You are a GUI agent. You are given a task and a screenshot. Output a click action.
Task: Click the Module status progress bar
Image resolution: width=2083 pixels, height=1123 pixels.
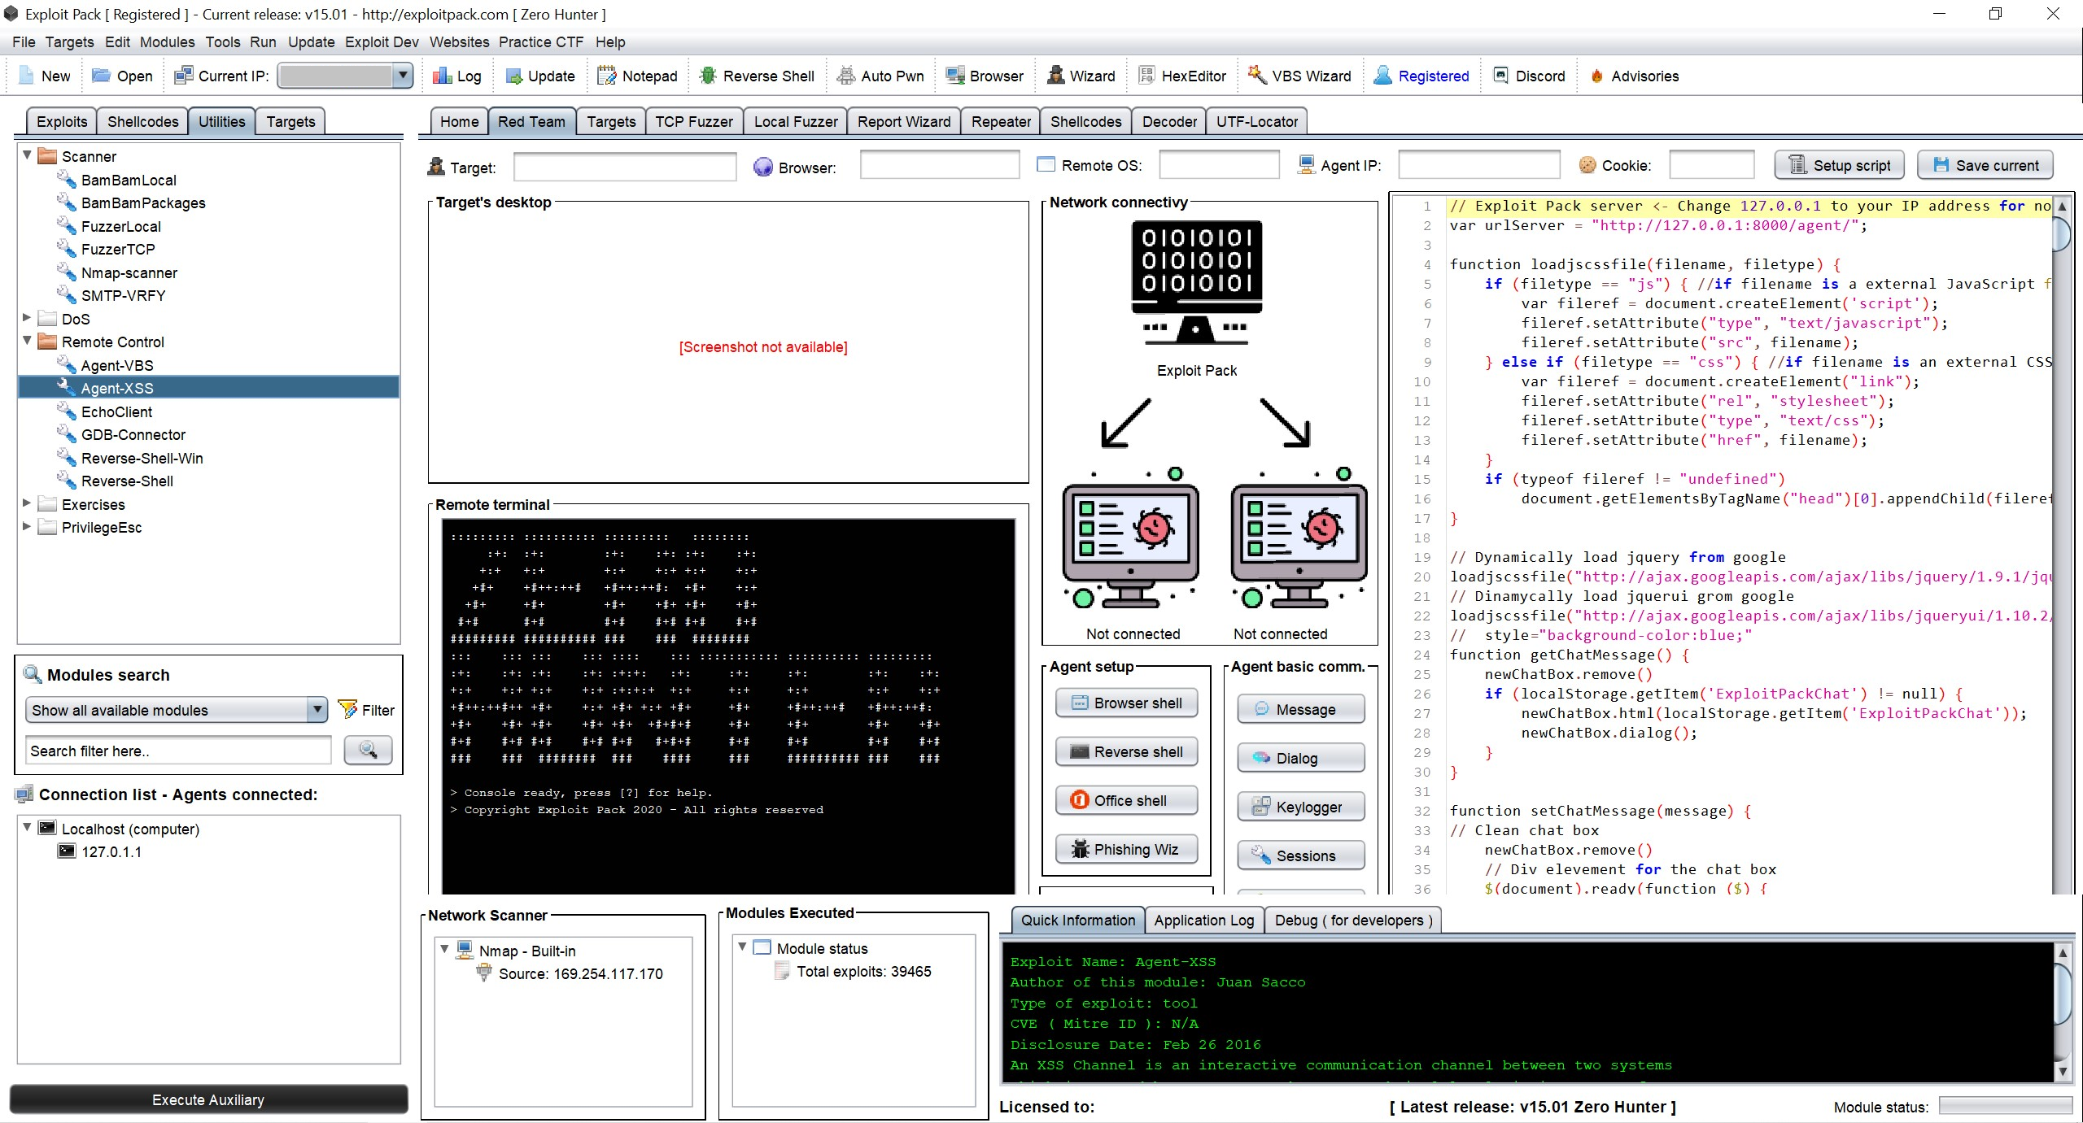point(2005,1105)
